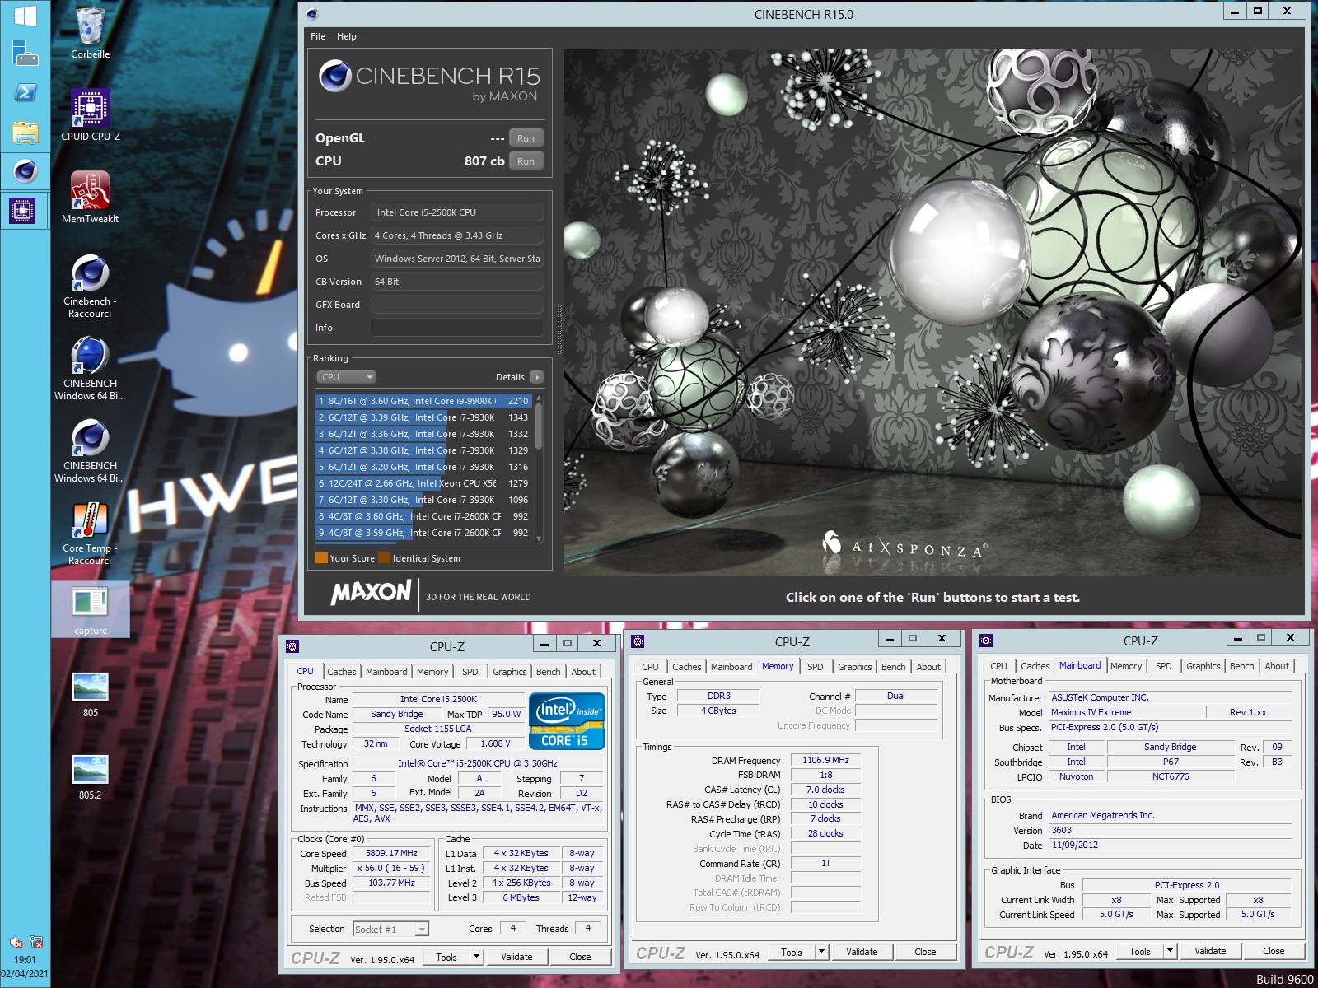Image resolution: width=1318 pixels, height=988 pixels.
Task: Select ranking entry Xeon CPU X5 1279
Action: pos(423,483)
